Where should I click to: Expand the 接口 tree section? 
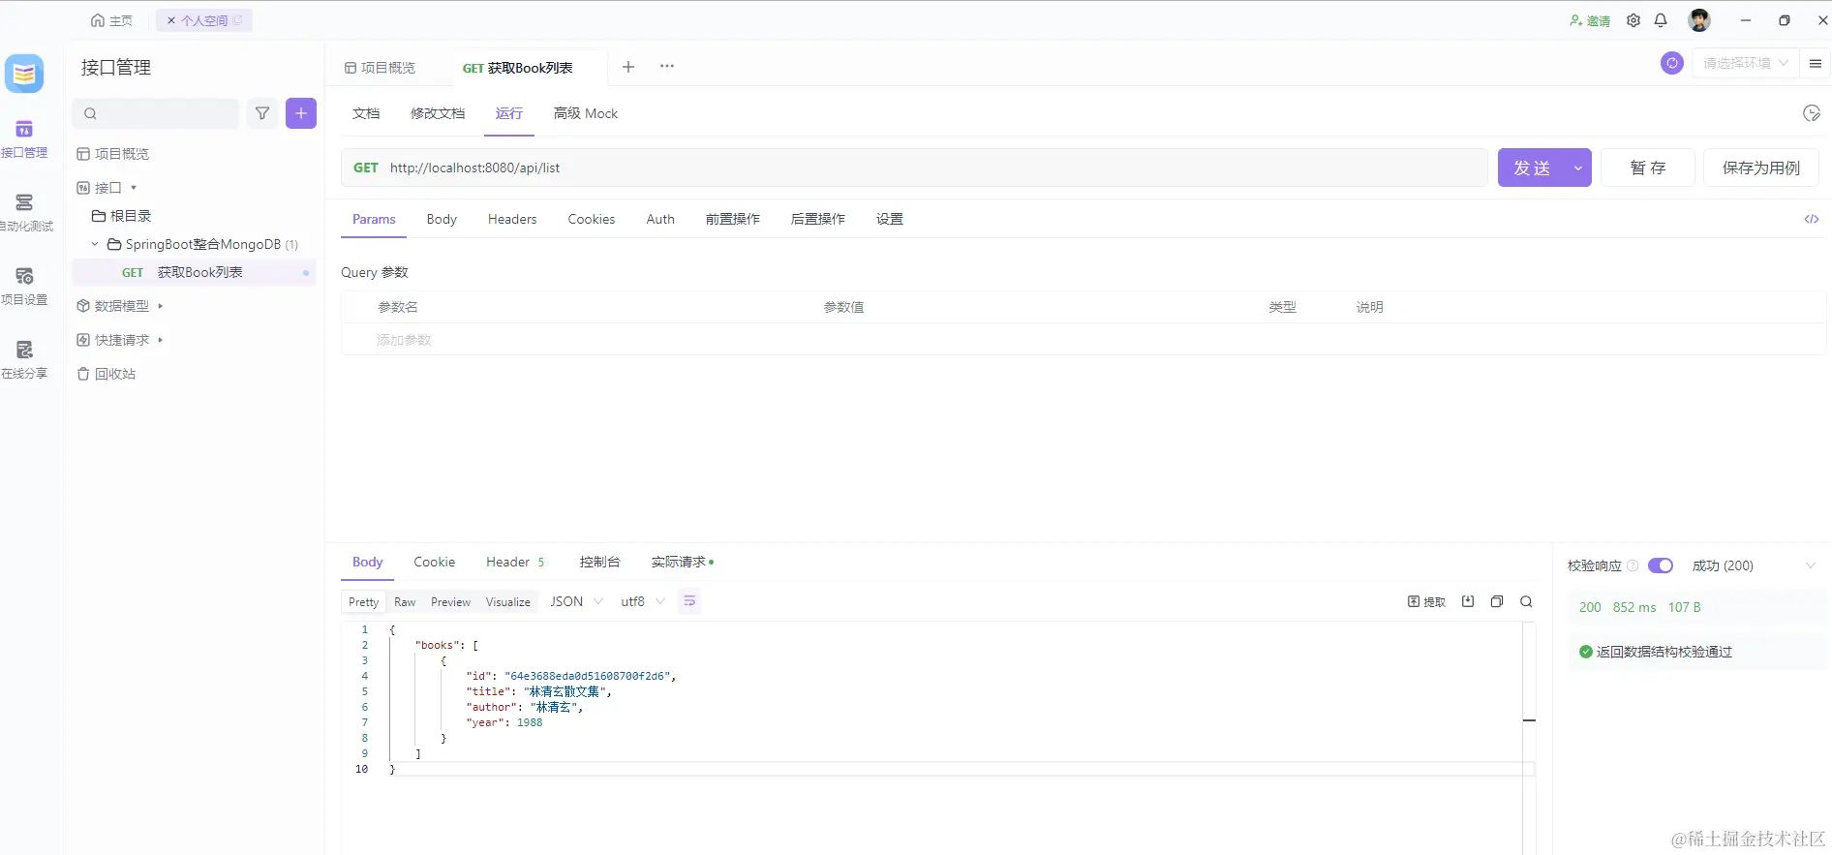coord(134,188)
